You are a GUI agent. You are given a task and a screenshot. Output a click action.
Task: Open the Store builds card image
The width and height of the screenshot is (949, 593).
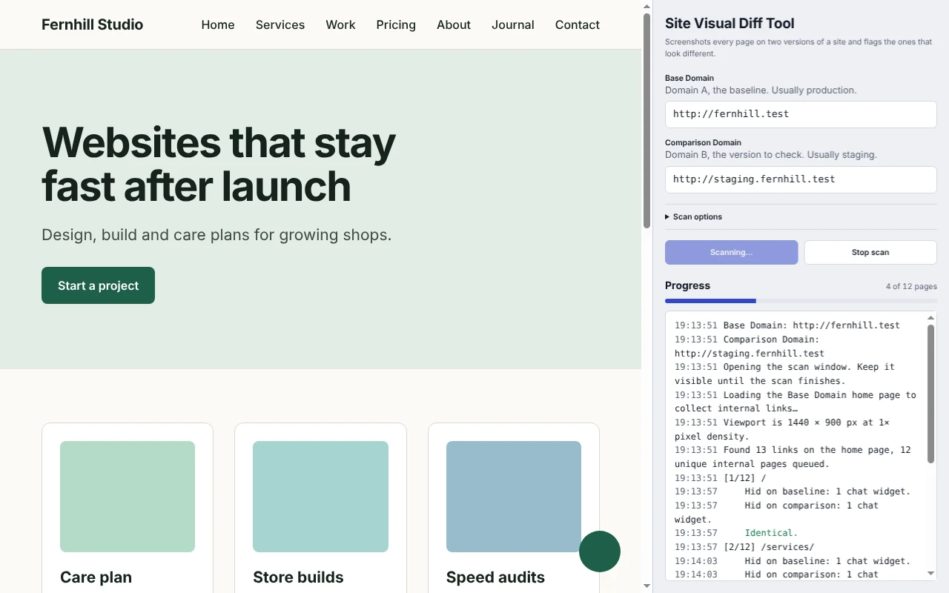[320, 497]
